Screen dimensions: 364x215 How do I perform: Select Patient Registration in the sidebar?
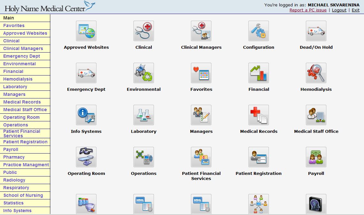pos(25,142)
